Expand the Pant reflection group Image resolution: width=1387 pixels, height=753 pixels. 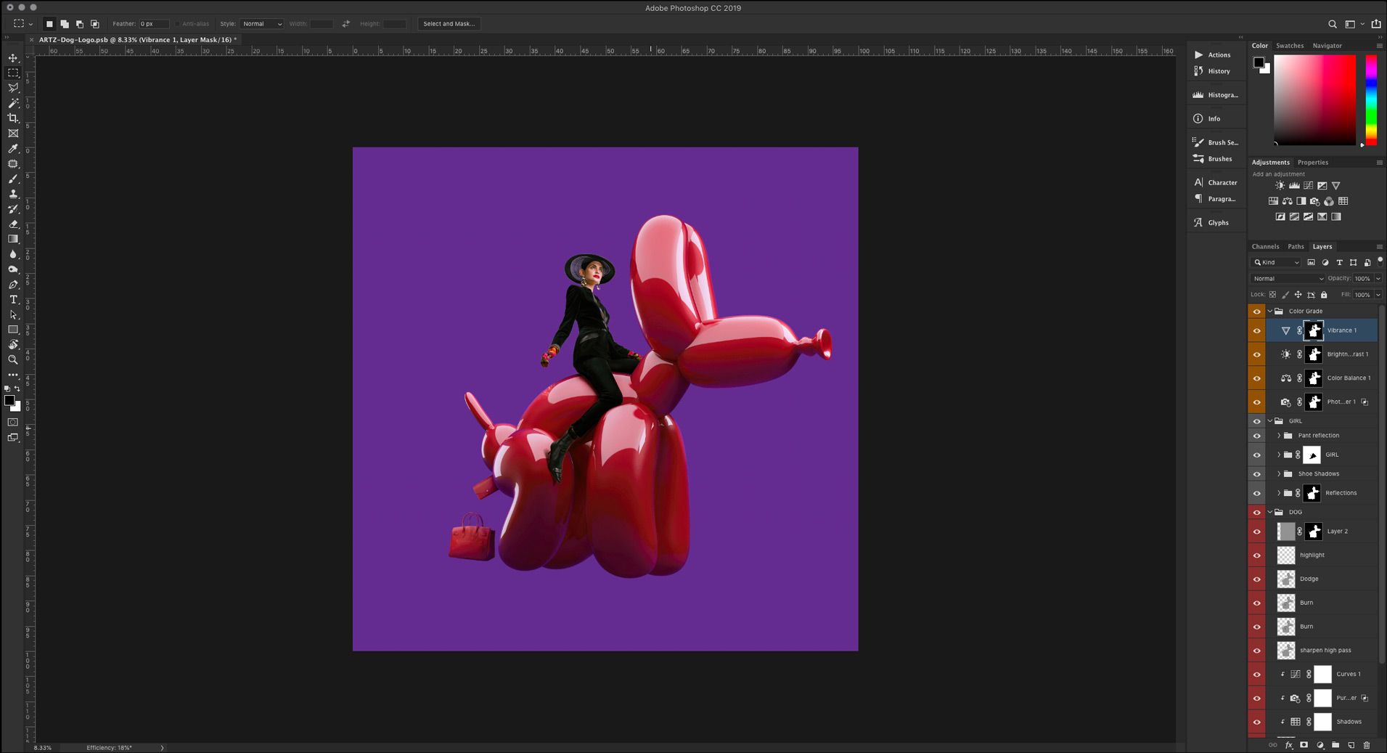[1279, 436]
